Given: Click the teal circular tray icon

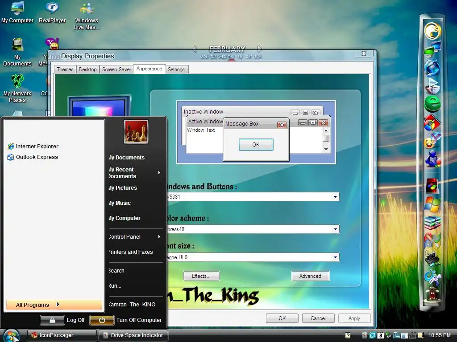Looking at the screenshot, I should (373, 335).
